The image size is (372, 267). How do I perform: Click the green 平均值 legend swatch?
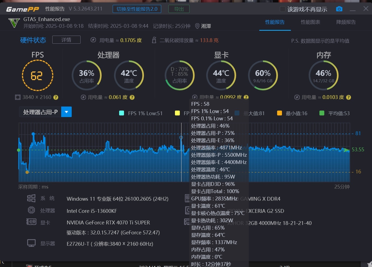322,113
